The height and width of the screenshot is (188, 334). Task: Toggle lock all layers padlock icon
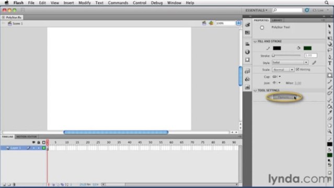[39, 142]
